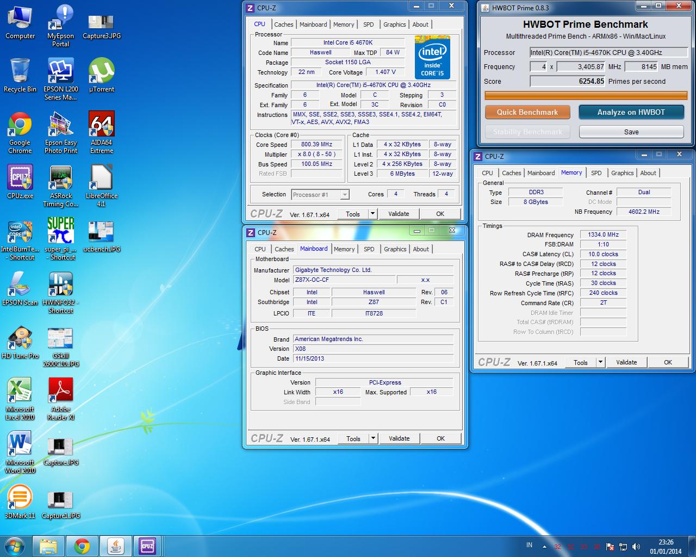The width and height of the screenshot is (696, 557).
Task: Click Save in HWBOT Prime
Action: [x=631, y=132]
